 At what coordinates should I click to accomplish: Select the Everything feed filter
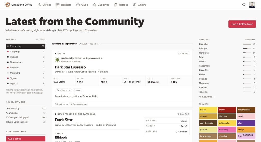click(x=26, y=46)
